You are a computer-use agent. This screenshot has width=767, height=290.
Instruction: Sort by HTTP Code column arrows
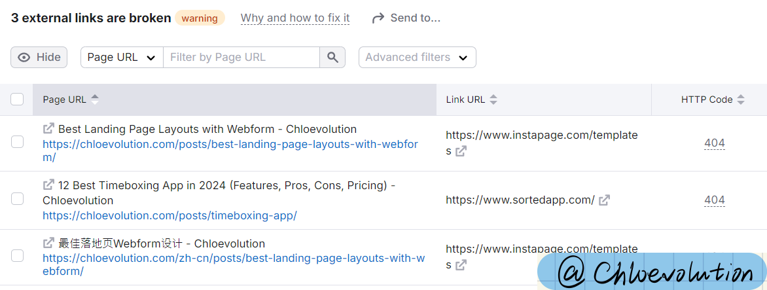(x=741, y=100)
